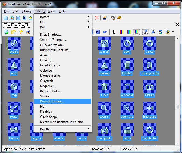This screenshot has width=182, height=153.
Task: Choose Hue/Saturation effect
Action: coord(62,45)
